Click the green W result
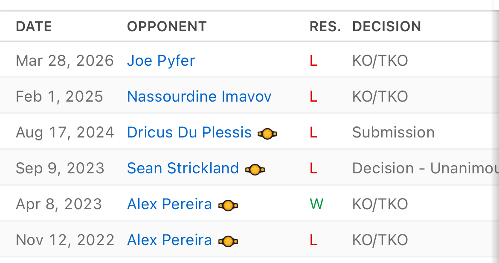This screenshot has height=263, width=499. 316,204
